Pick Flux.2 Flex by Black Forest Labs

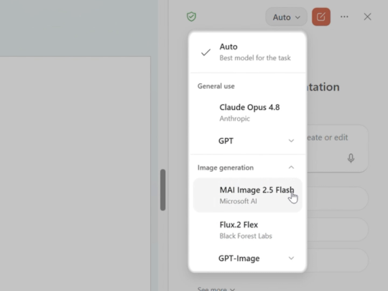[247, 230]
